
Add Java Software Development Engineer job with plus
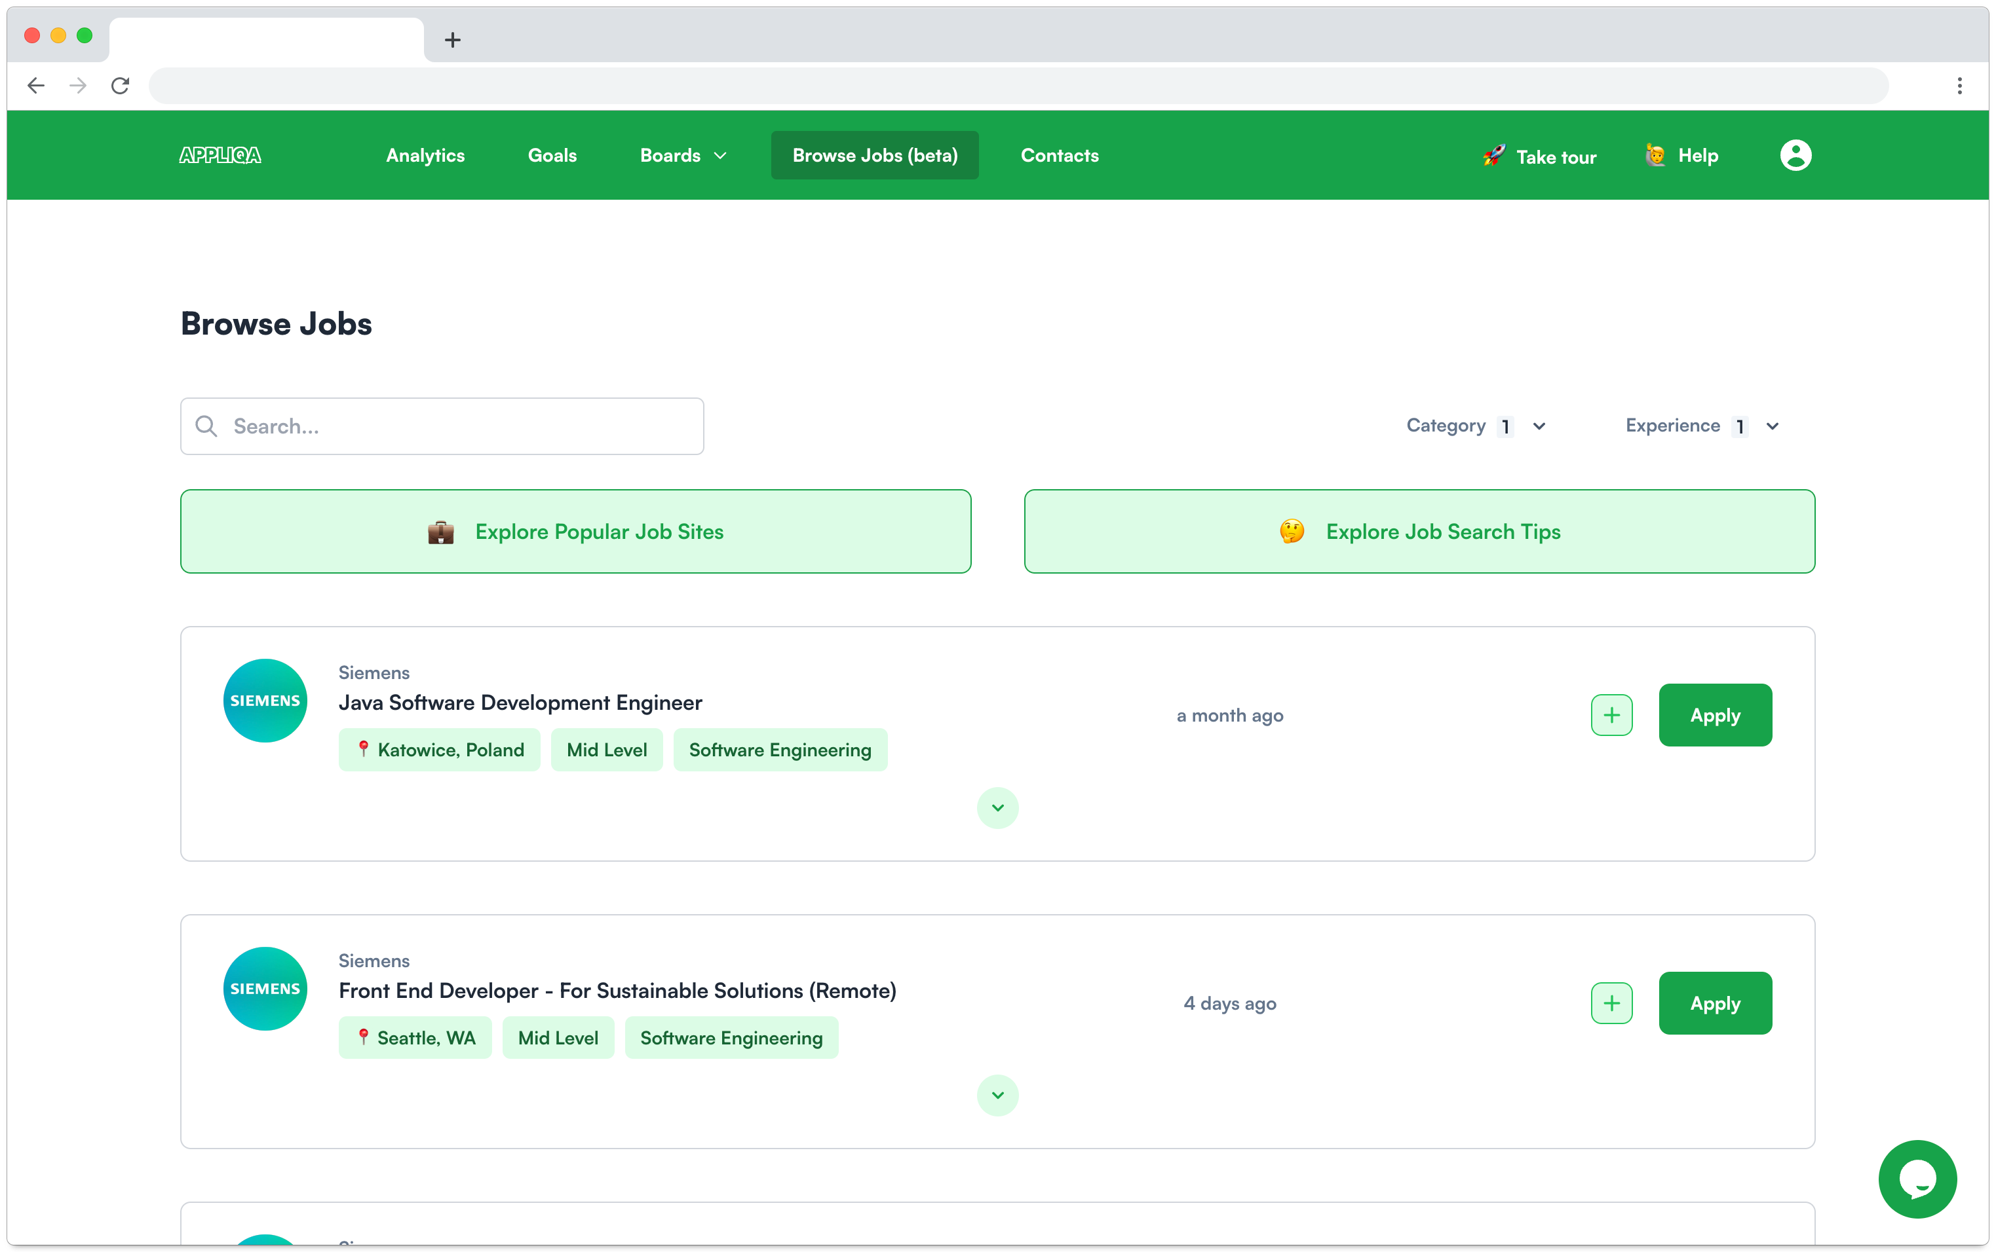tap(1611, 716)
